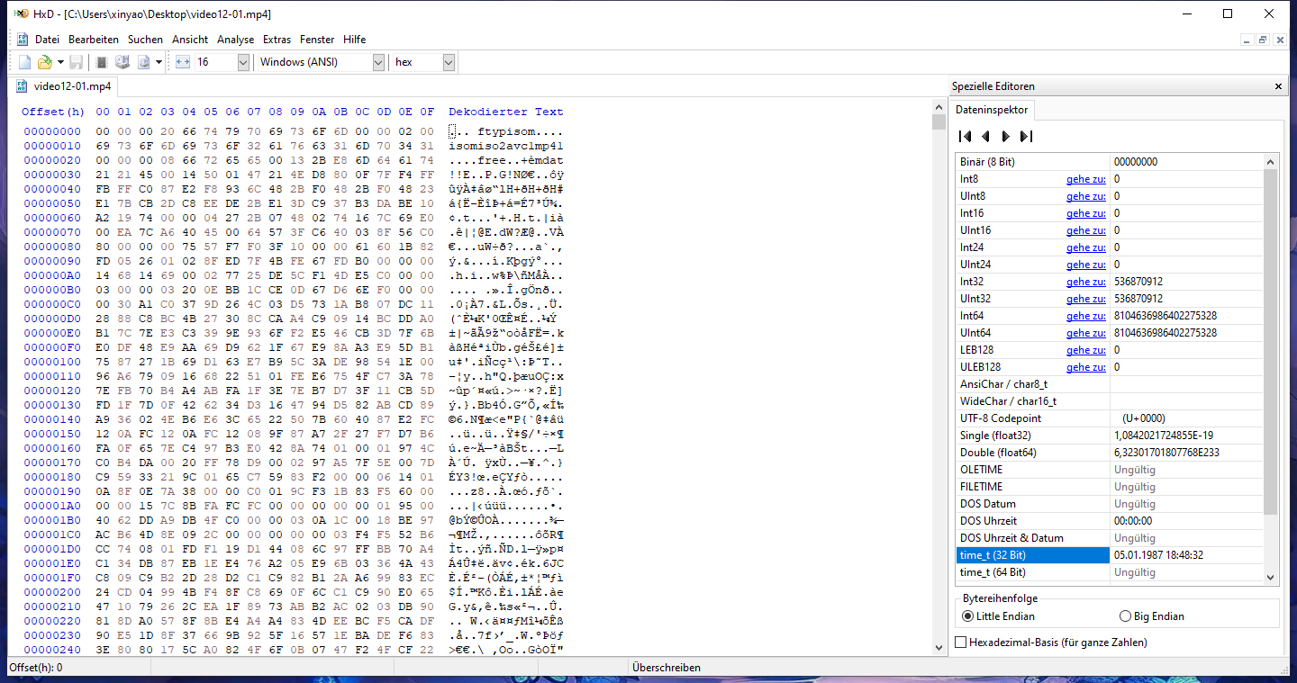Select Big Endian byte order

[1125, 616]
